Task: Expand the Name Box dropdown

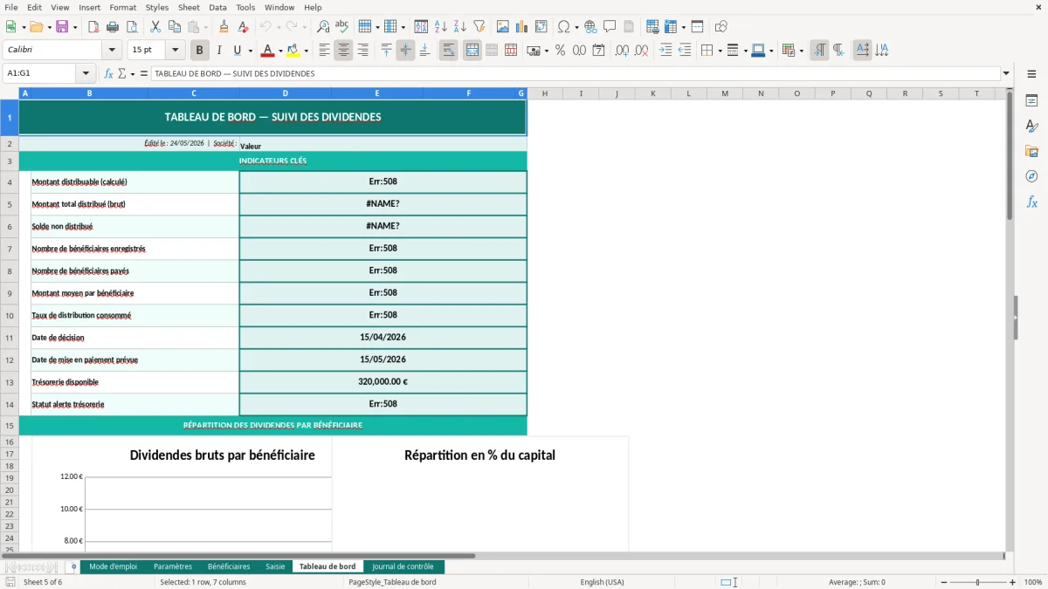Action: pos(86,73)
